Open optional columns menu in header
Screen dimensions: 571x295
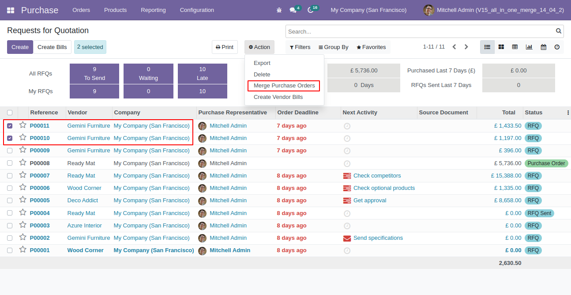pos(568,113)
